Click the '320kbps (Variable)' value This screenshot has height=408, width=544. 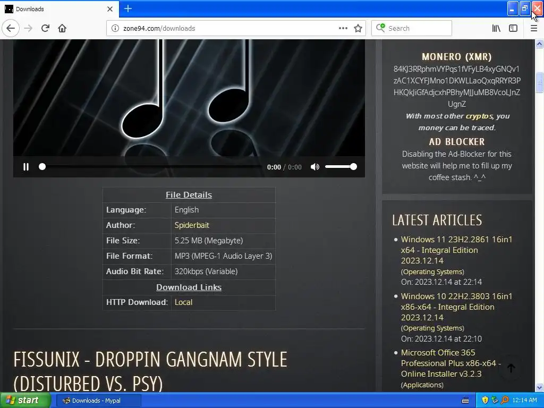206,271
